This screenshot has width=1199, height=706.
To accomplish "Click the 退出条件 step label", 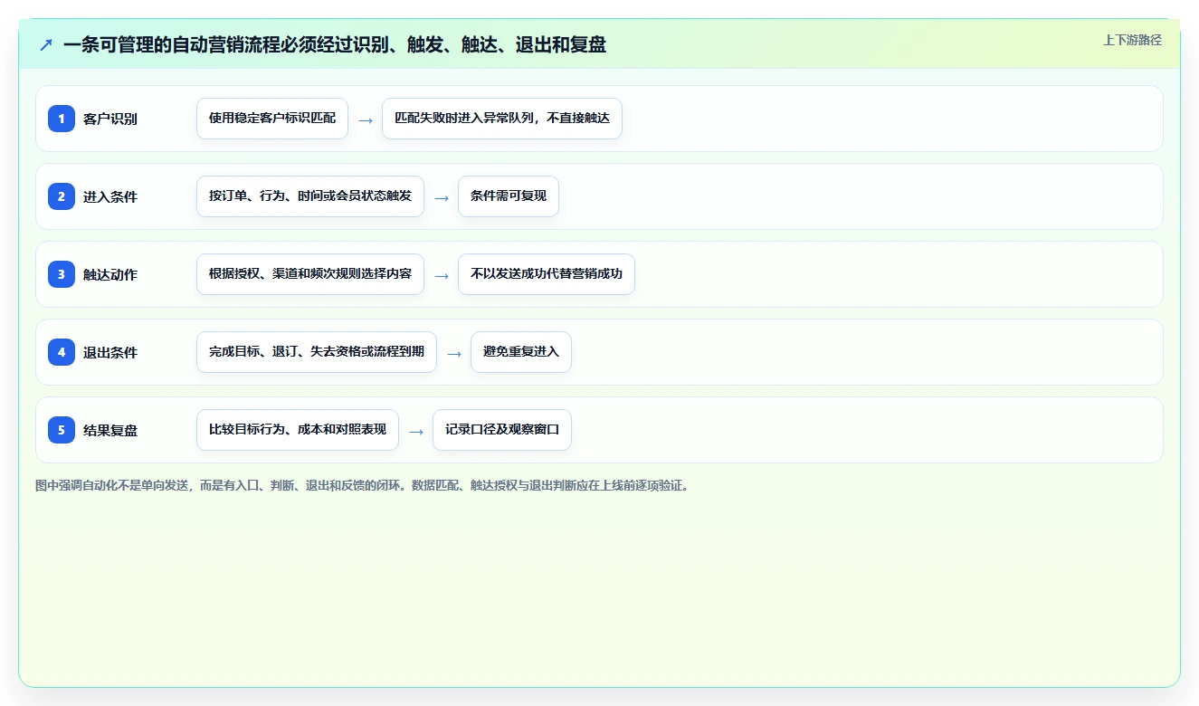I will pos(110,352).
